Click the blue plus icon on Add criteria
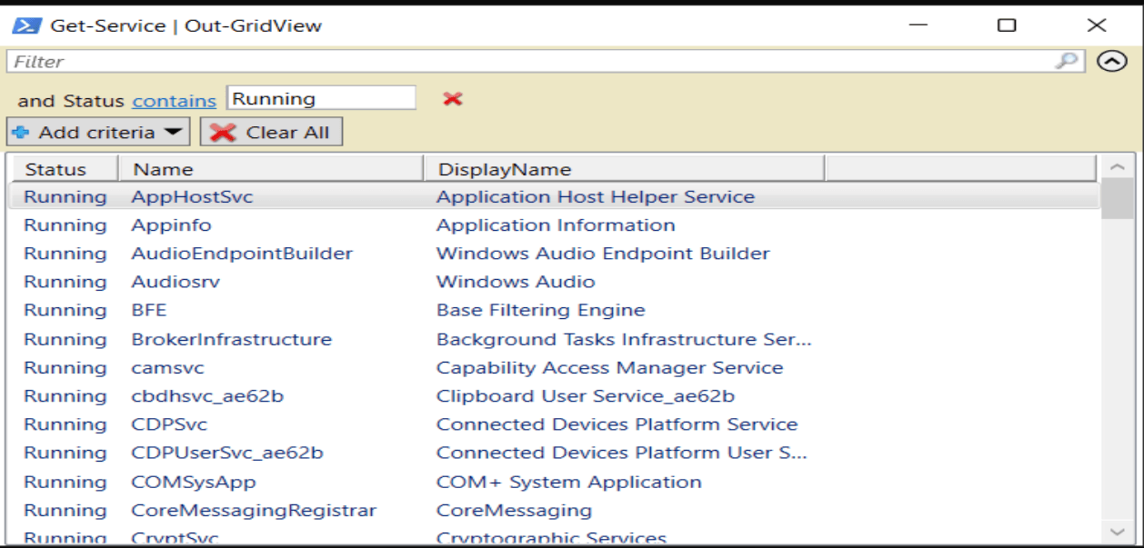 [21, 133]
